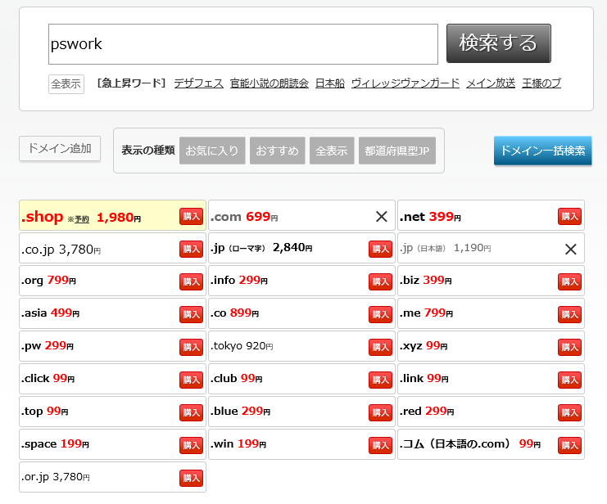Viewport: 607px width, 504px height.
Task: Click the ドメイン追加 button
Action: 59,149
